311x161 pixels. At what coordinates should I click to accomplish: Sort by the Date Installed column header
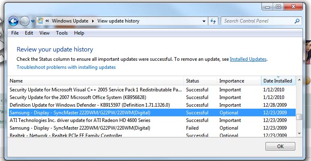[277, 81]
